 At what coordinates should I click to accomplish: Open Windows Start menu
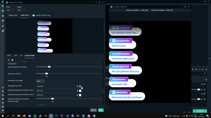pyautogui.click(x=3, y=116)
